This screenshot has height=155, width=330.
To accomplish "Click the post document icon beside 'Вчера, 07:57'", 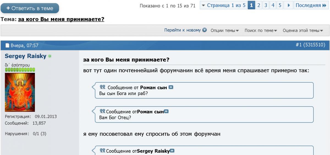I will click(x=7, y=46).
